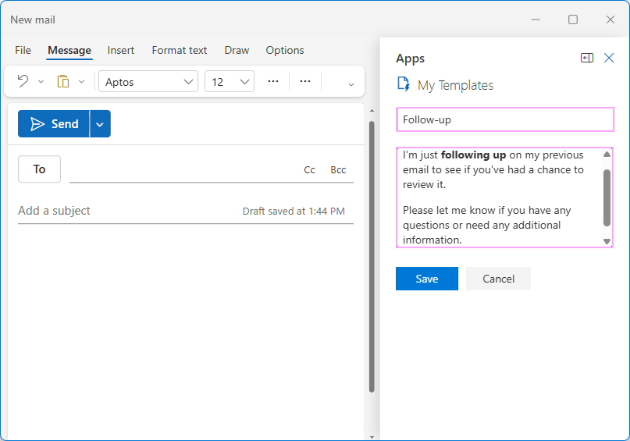Viewport: 630px width, 441px height.
Task: Open the Draw tab
Action: click(237, 50)
